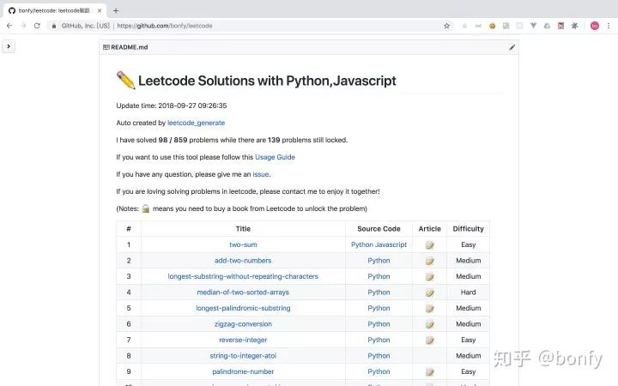
Task: Click the README.md book icon
Action: coord(106,47)
